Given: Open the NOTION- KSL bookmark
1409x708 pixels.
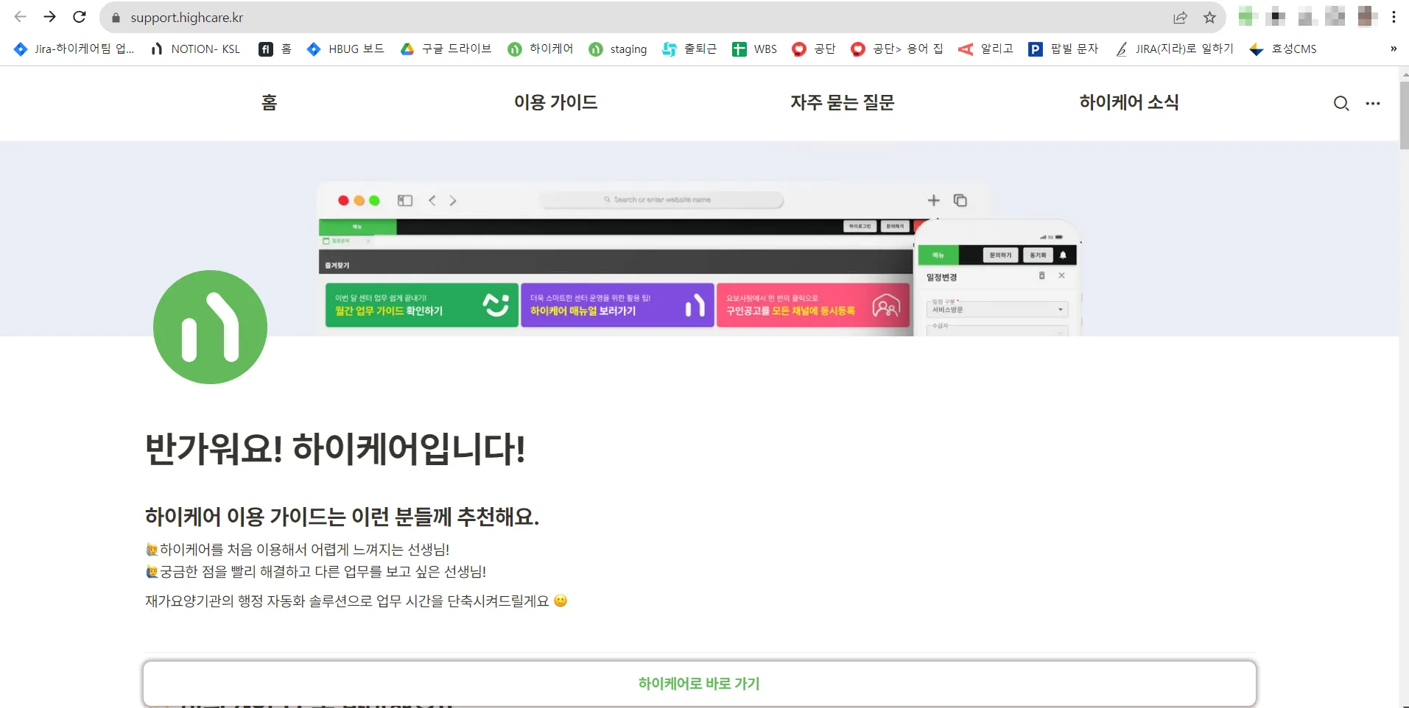Looking at the screenshot, I should click(195, 49).
